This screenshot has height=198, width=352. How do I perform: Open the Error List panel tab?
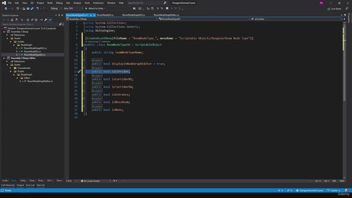tap(30, 185)
